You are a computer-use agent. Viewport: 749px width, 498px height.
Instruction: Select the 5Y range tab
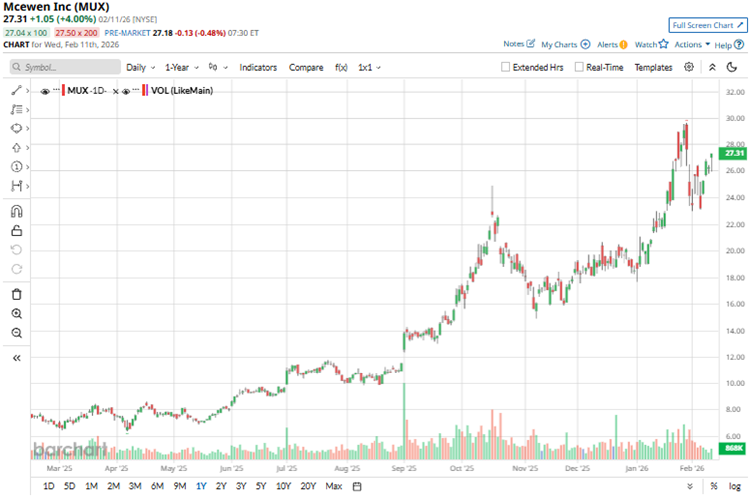pyautogui.click(x=260, y=486)
